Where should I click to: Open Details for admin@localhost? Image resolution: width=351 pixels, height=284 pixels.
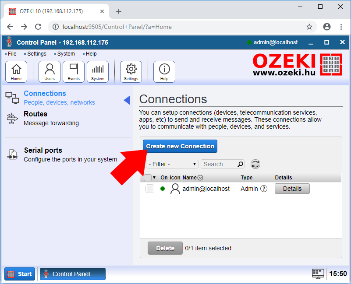coord(292,189)
